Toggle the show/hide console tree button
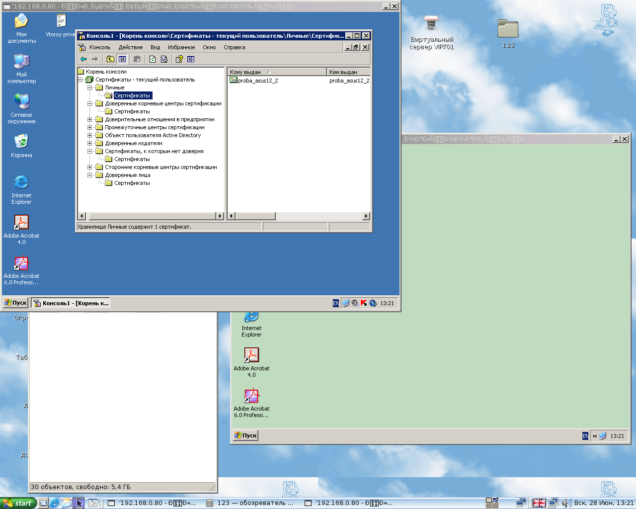Screen dimensions: 636x509 click(x=122, y=59)
